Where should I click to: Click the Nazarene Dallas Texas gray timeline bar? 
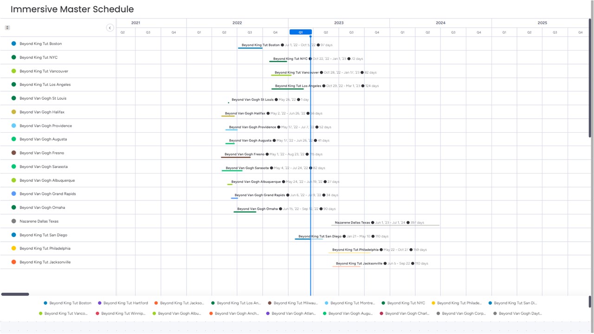[386, 225]
